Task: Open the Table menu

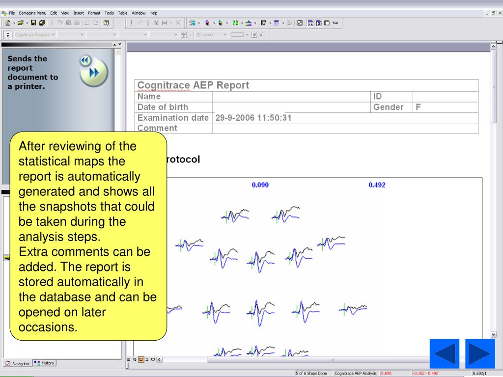Action: 122,13
